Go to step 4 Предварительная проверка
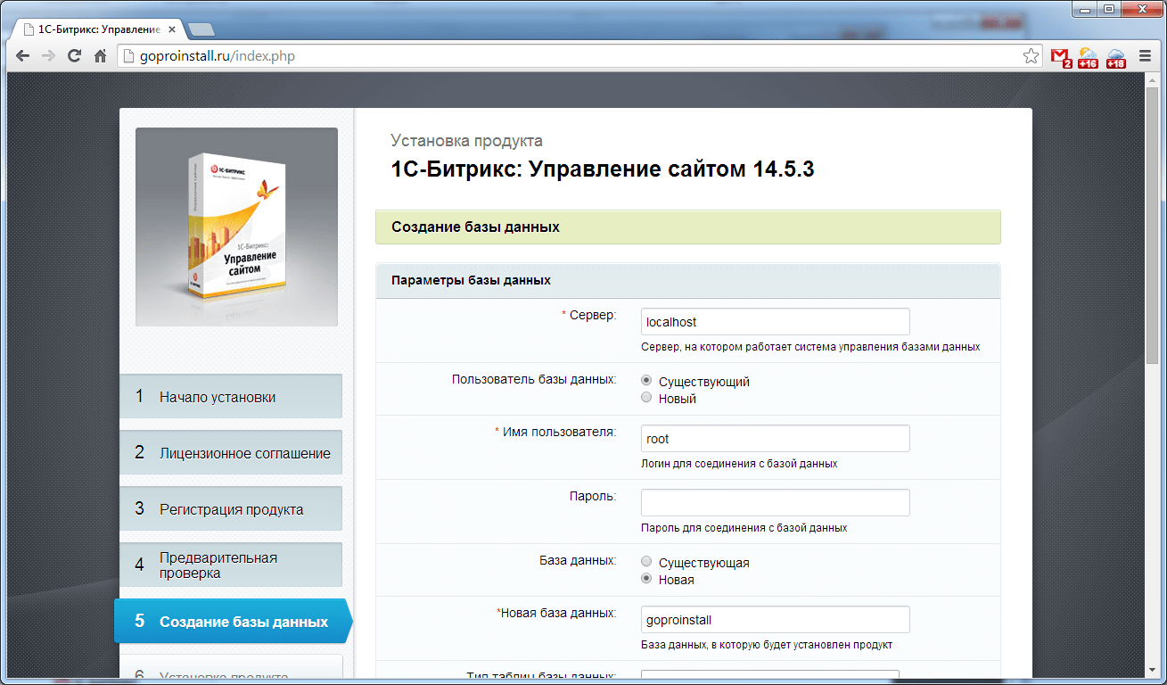 pyautogui.click(x=231, y=565)
